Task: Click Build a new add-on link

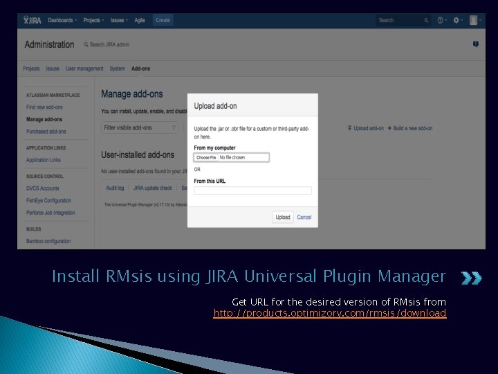Action: click(410, 128)
